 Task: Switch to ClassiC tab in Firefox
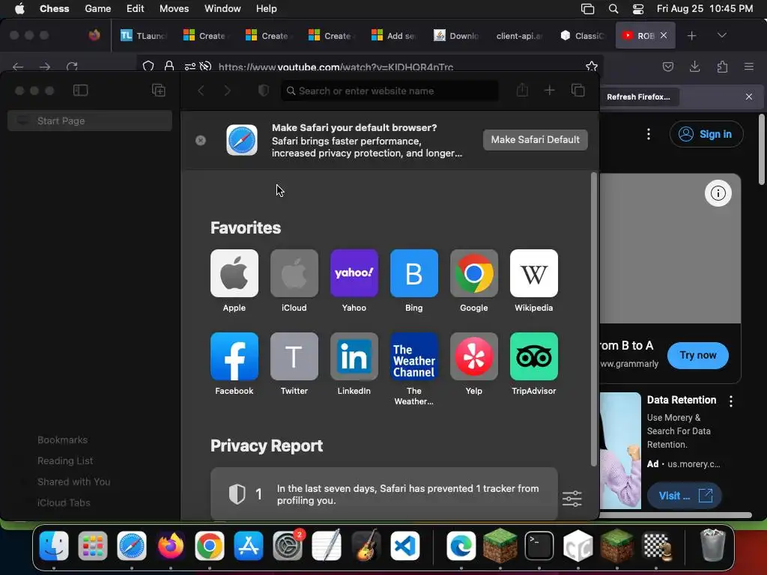pyautogui.click(x=582, y=36)
